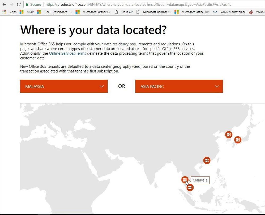265x215 pixels.
Task: Open the Microsoft Partner Center bookmark
Action: coord(93,12)
